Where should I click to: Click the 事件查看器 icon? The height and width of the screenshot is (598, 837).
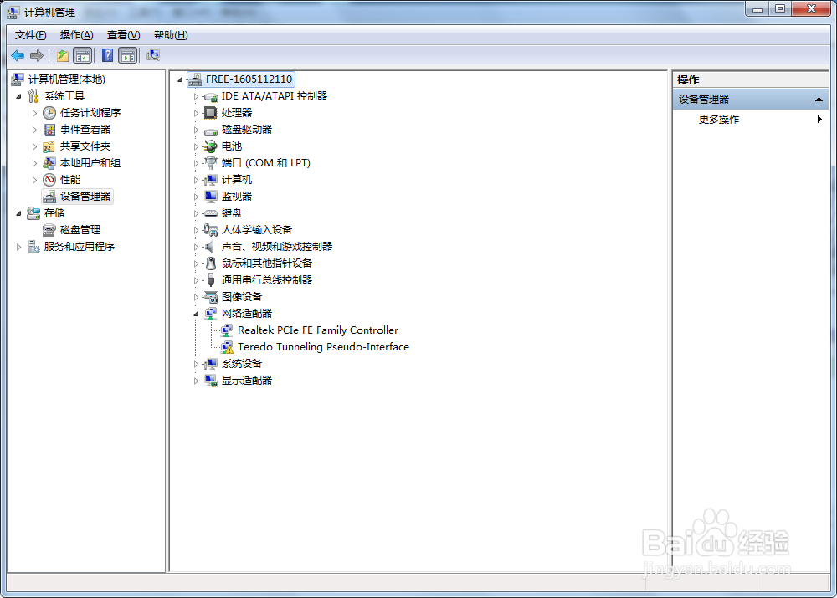point(49,130)
